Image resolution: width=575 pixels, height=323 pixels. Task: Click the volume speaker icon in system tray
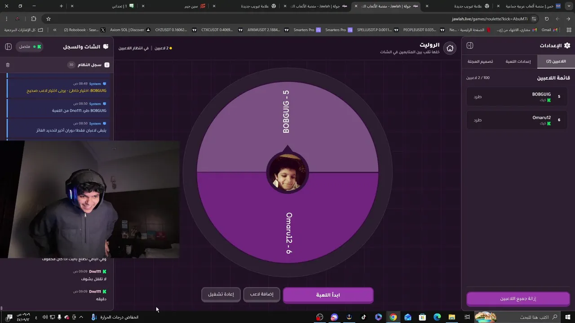point(45,317)
